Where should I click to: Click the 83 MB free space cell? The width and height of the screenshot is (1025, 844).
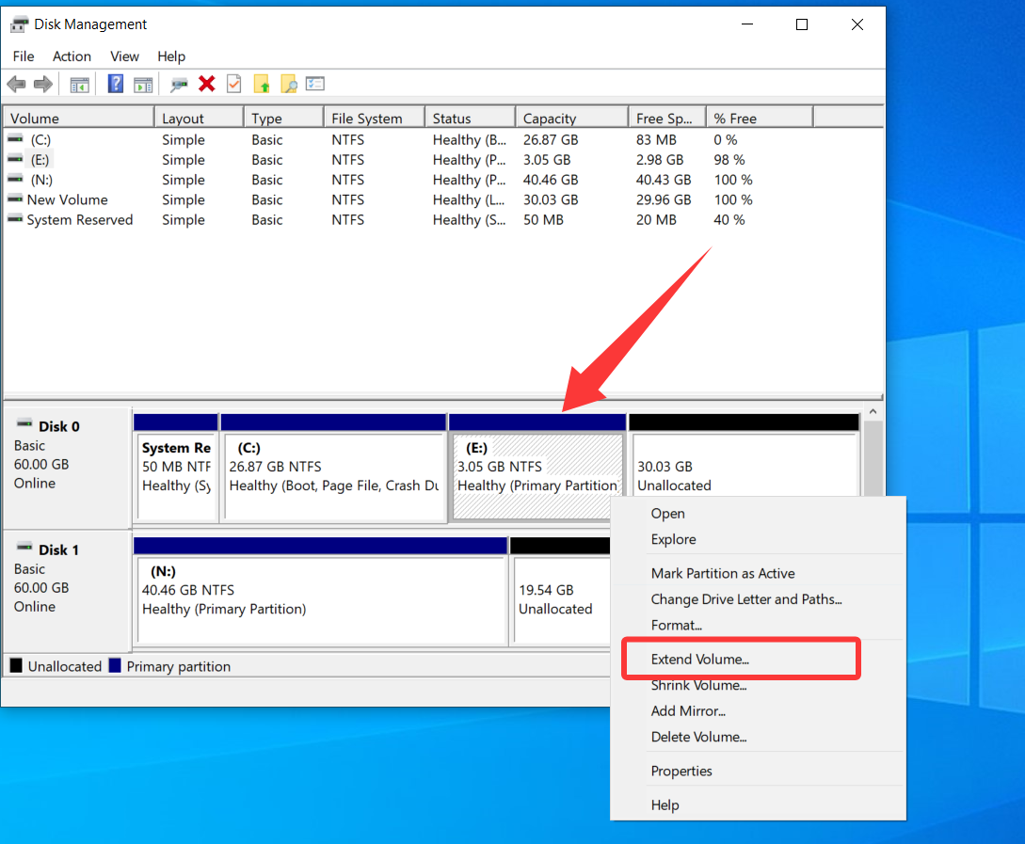click(656, 140)
